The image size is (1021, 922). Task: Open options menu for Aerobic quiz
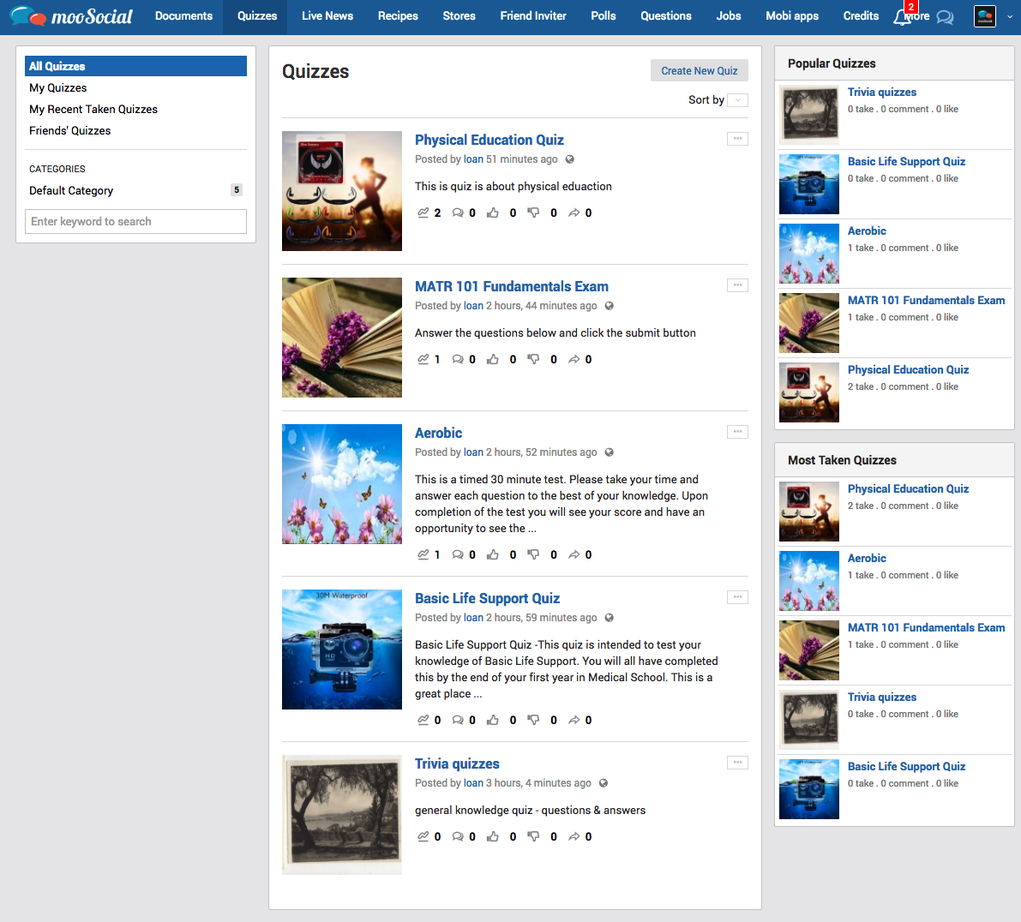[737, 431]
